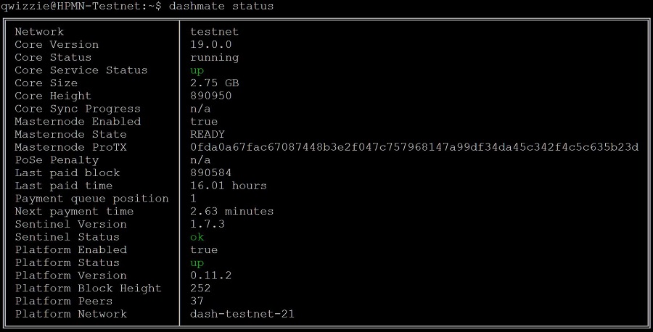653x332 pixels.
Task: Click the Platform Block Height value 252
Action: point(200,288)
